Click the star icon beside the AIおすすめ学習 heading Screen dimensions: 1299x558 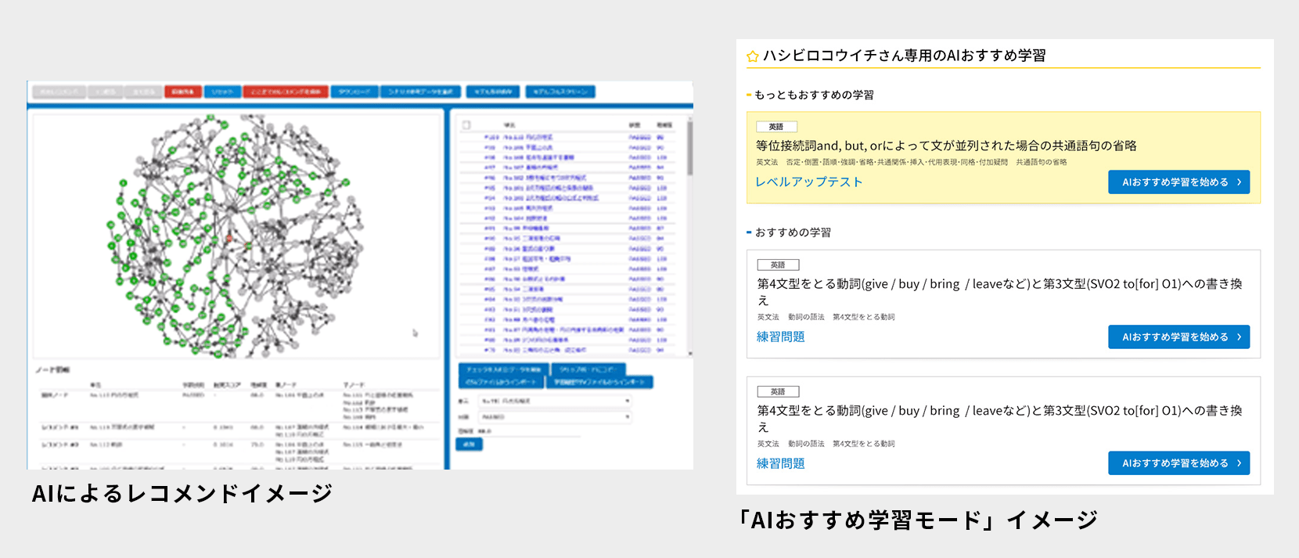pos(753,56)
